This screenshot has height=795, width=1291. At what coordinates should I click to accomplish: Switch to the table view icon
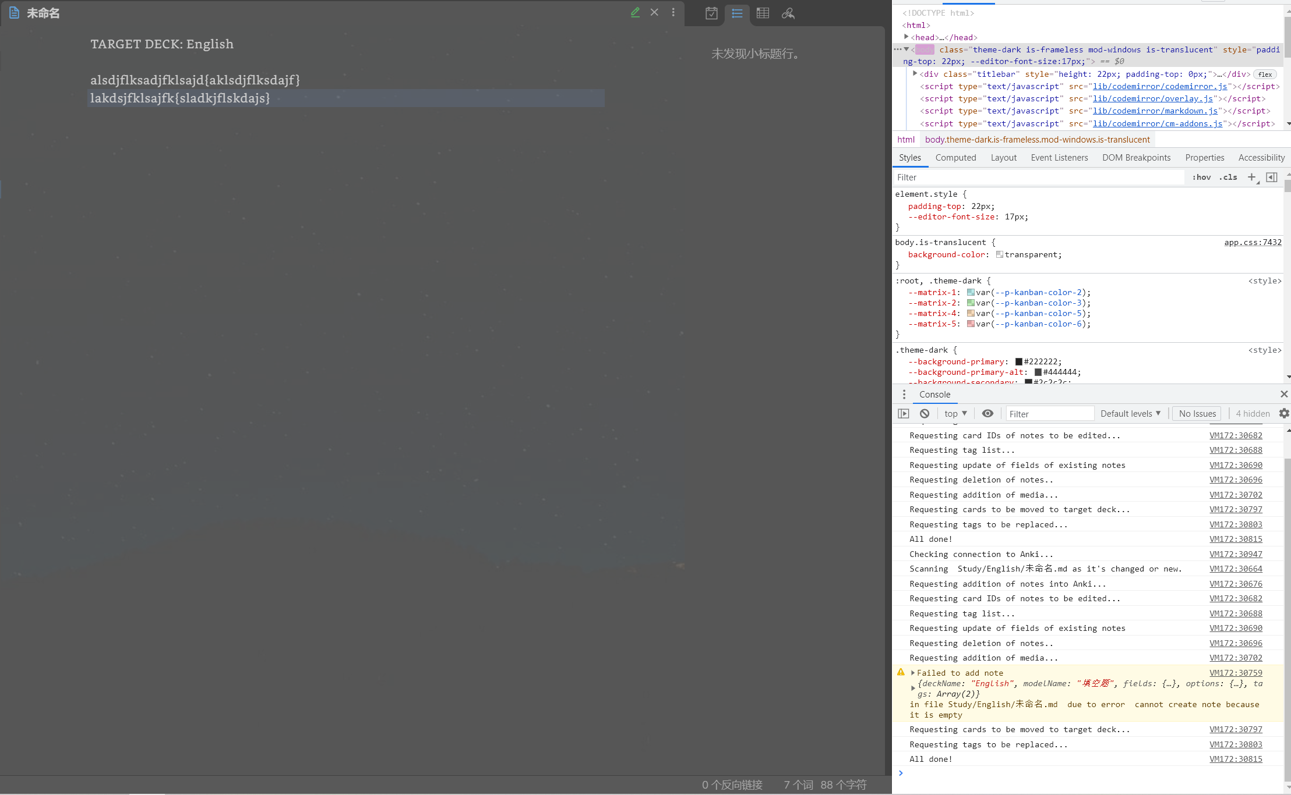pyautogui.click(x=763, y=13)
